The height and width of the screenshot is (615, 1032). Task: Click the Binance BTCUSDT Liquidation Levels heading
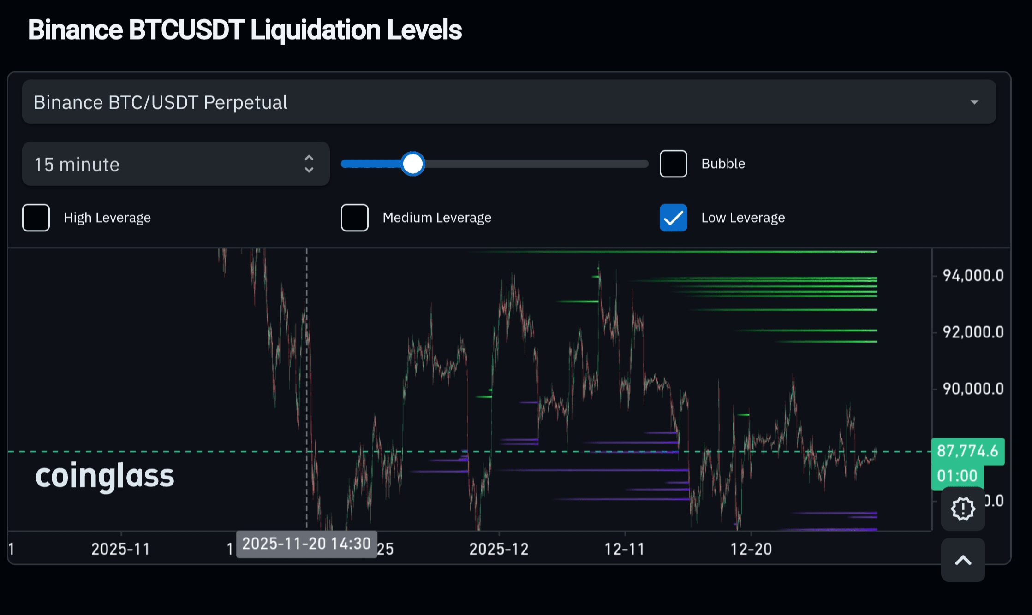tap(245, 30)
